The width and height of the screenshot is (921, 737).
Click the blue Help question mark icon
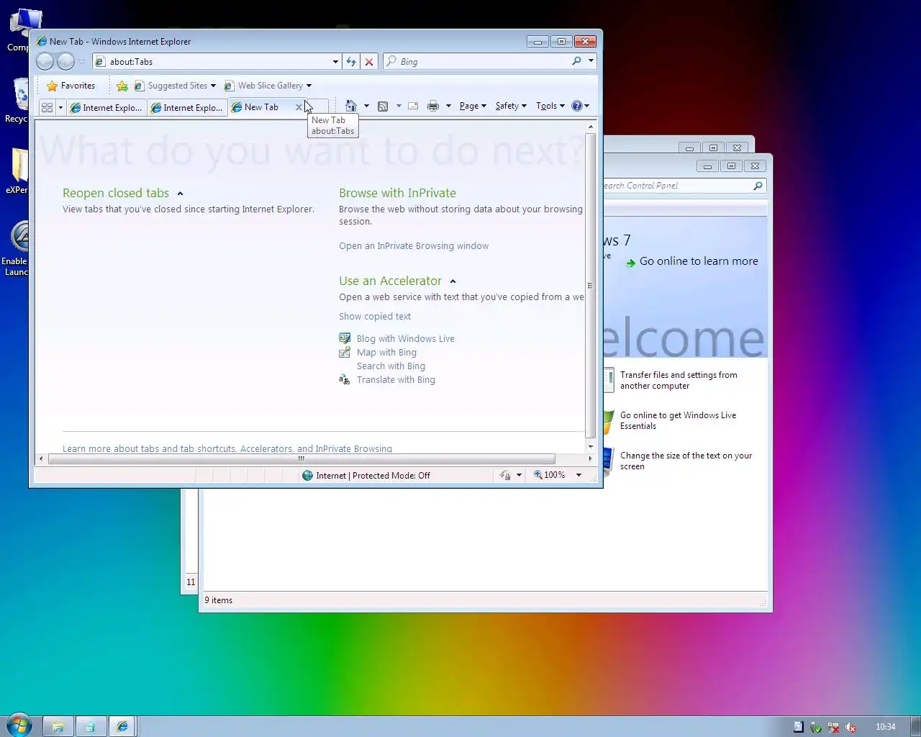(x=576, y=106)
